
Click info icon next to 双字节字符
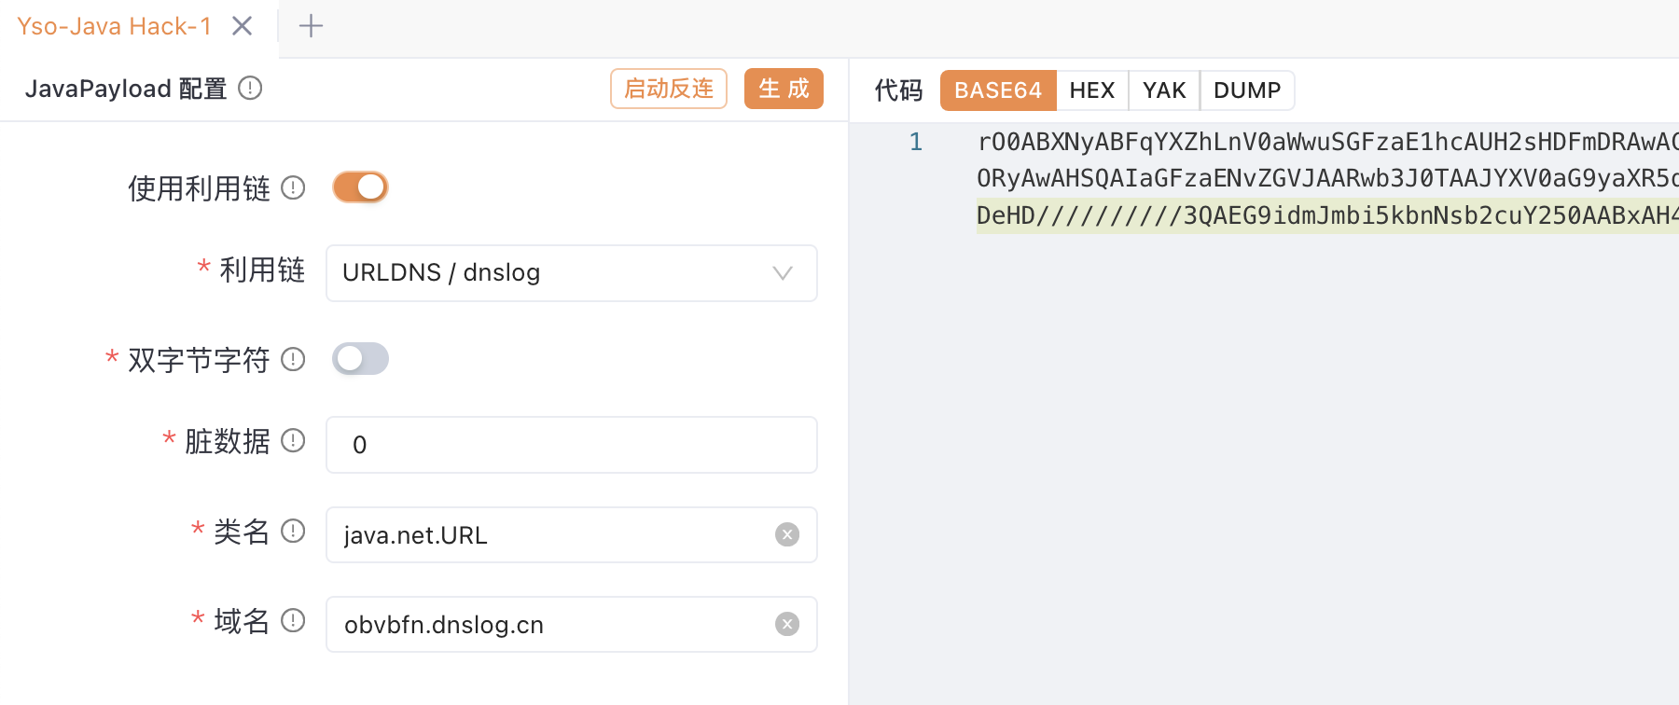tap(293, 359)
